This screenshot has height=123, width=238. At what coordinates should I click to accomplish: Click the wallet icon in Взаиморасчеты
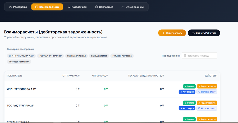[x=36, y=7]
